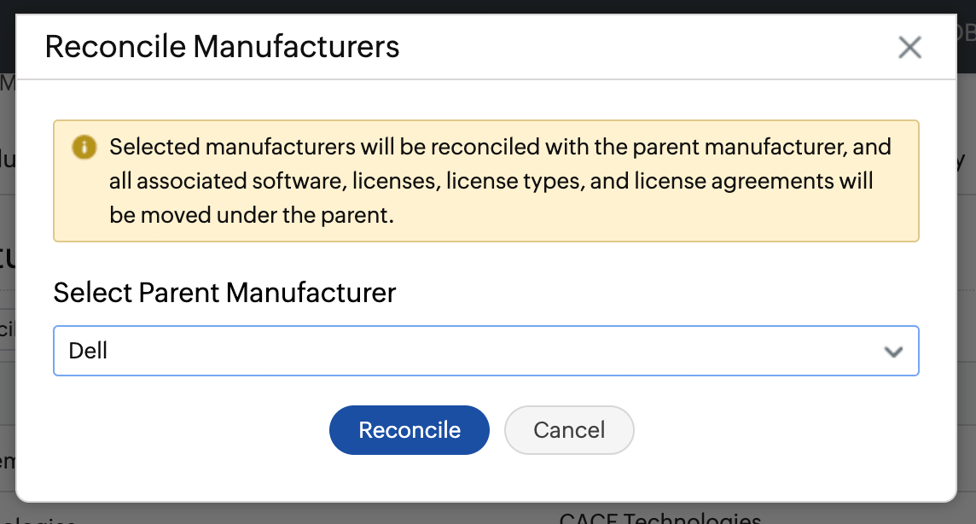Click the yellow info icon in the notice
Screen dimensions: 976x524
84,147
